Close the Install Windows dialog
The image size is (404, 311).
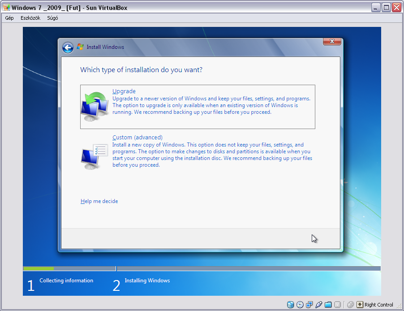[x=332, y=41]
